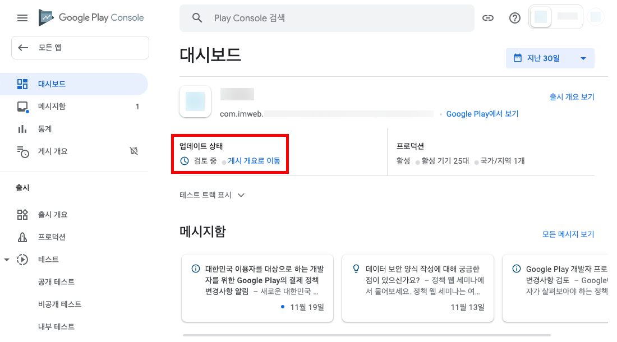This screenshot has height=342, width=617.
Task: Expand the 테스트 트랙 표시 section
Action: (212, 195)
